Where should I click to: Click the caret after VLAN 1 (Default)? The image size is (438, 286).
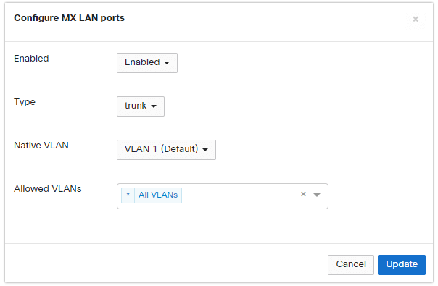coord(205,150)
